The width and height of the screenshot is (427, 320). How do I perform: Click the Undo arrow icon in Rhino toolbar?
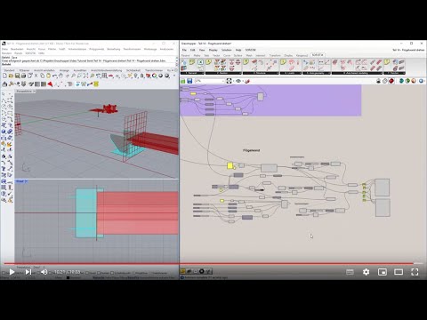coord(54,76)
